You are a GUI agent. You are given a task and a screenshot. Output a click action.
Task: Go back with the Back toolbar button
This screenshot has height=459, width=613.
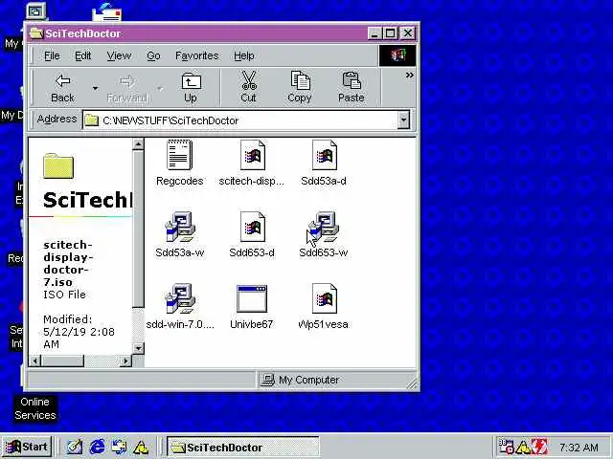[62, 88]
